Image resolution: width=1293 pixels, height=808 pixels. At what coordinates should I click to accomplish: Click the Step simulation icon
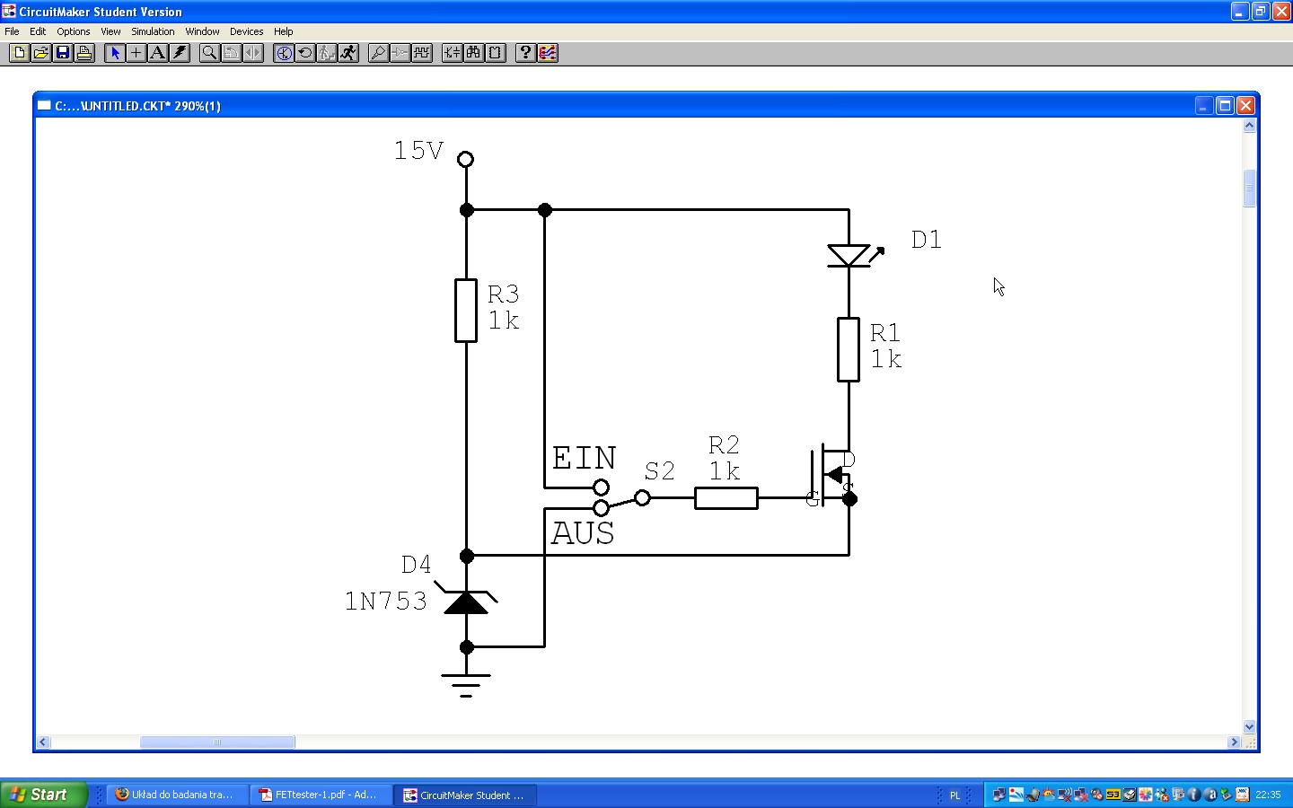click(x=327, y=53)
